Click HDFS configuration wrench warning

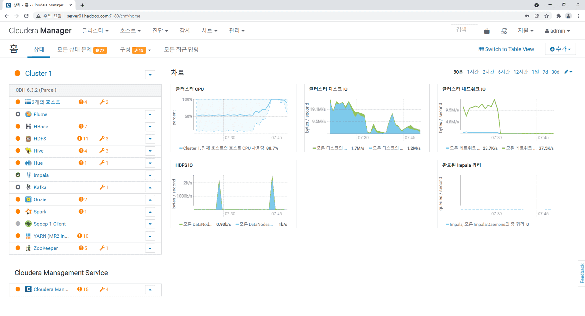(x=104, y=139)
